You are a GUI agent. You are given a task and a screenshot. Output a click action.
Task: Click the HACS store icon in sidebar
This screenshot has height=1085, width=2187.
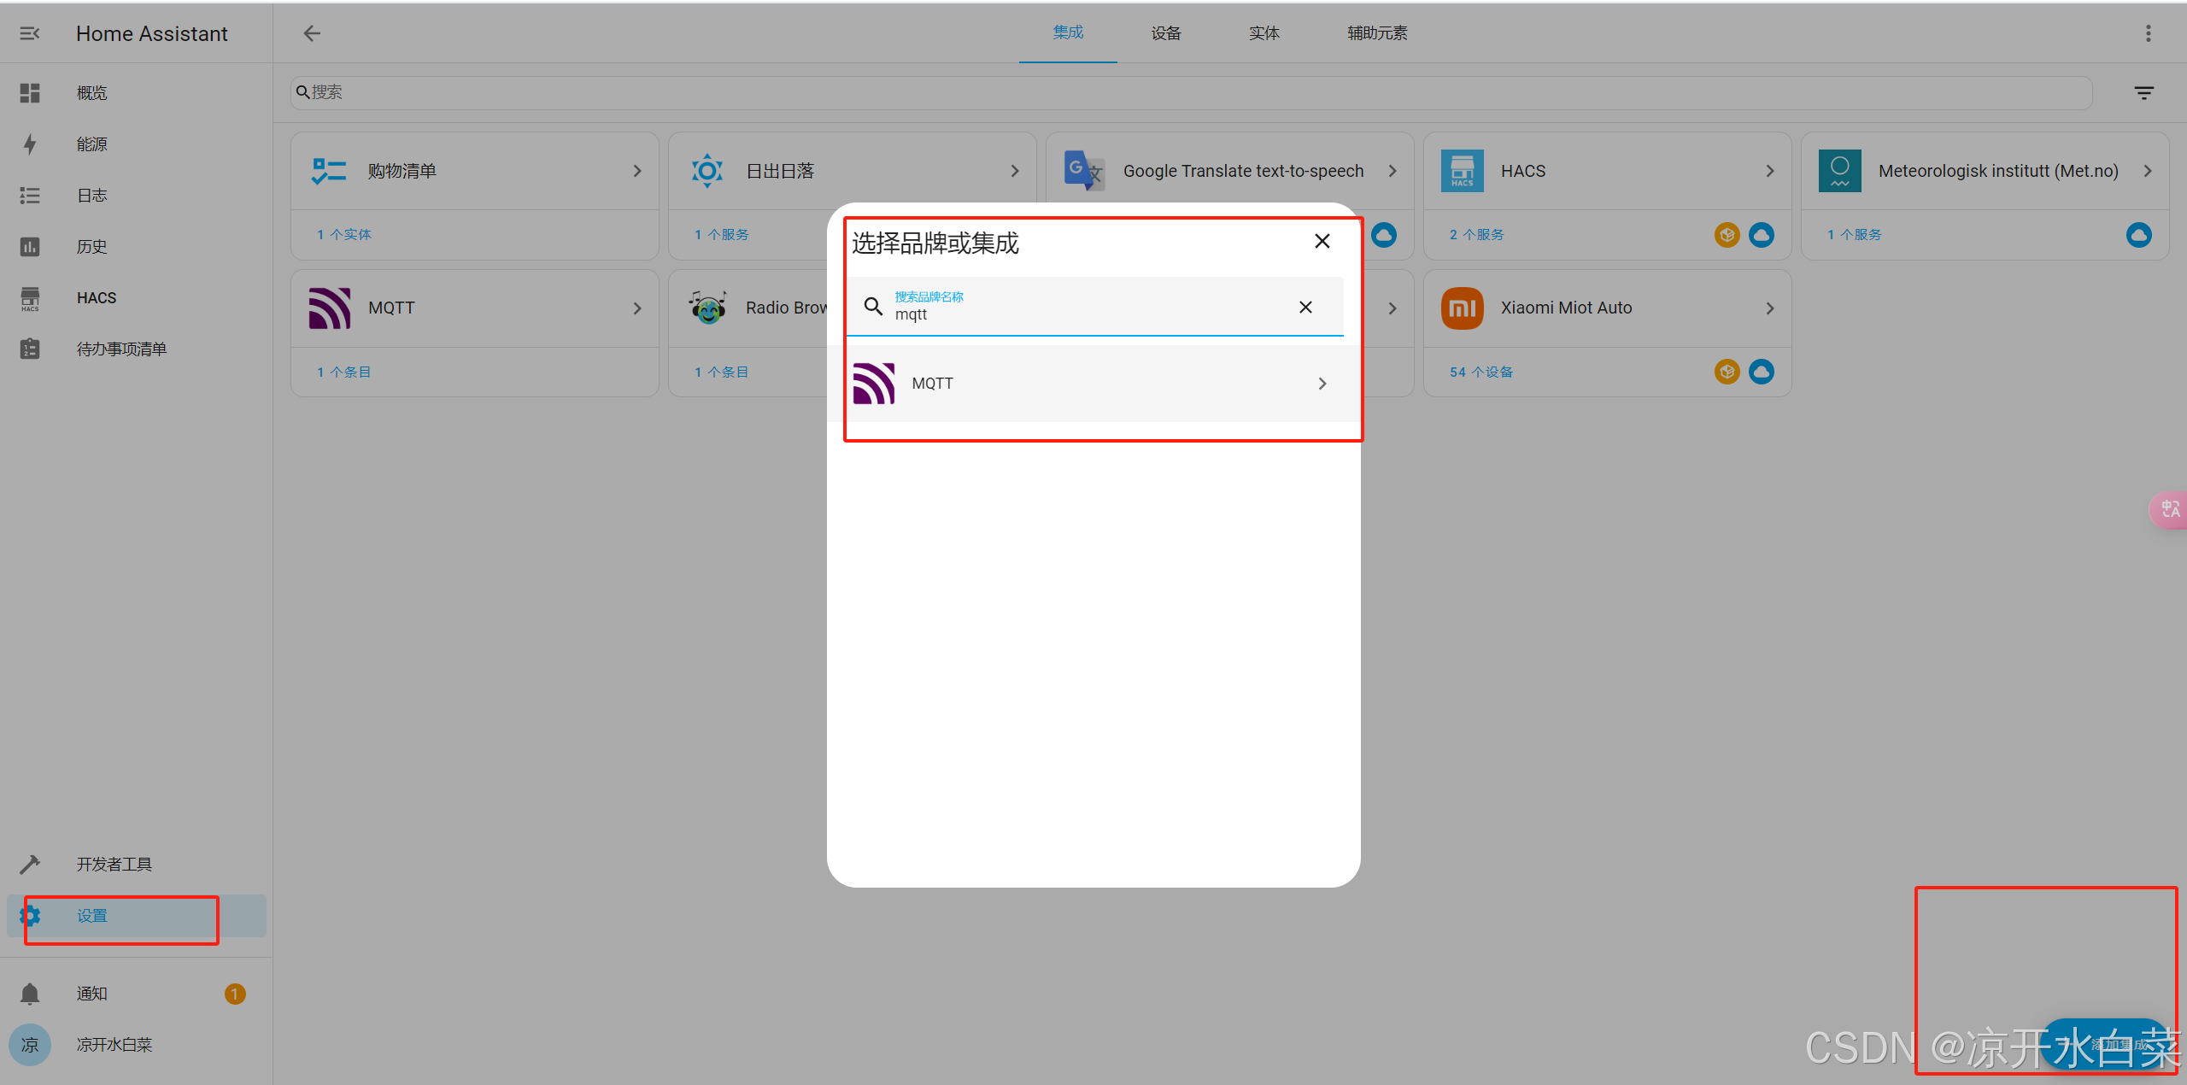coord(30,298)
